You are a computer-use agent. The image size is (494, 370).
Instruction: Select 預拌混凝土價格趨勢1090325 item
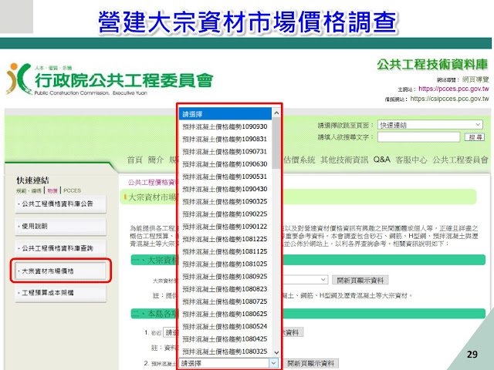click(225, 201)
